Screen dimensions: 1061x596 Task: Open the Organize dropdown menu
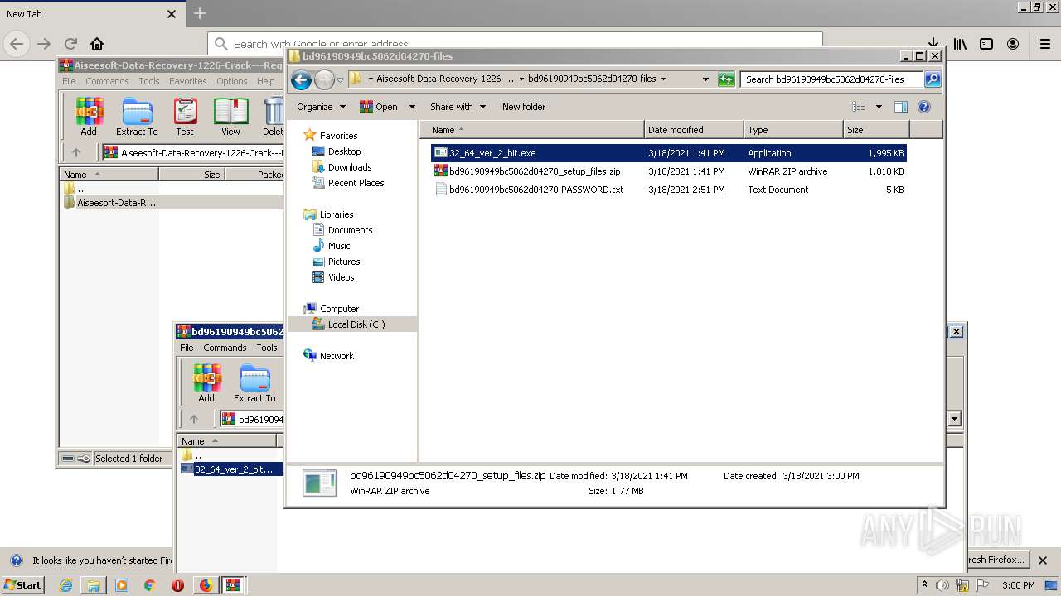point(320,107)
